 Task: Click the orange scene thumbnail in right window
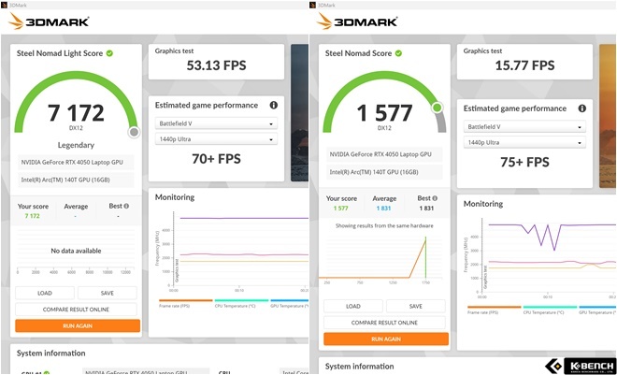click(x=608, y=116)
